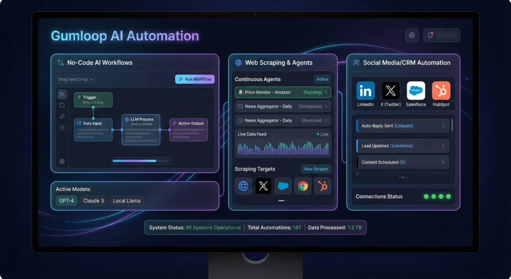Toggle GPT-4 active model chip

click(x=66, y=201)
